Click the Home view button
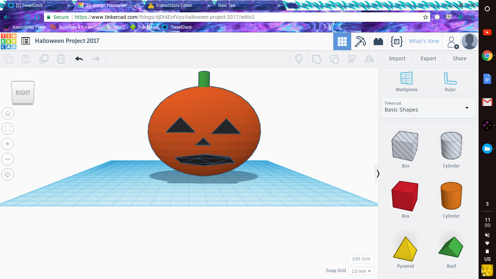This screenshot has height=279, width=496. 8,113
